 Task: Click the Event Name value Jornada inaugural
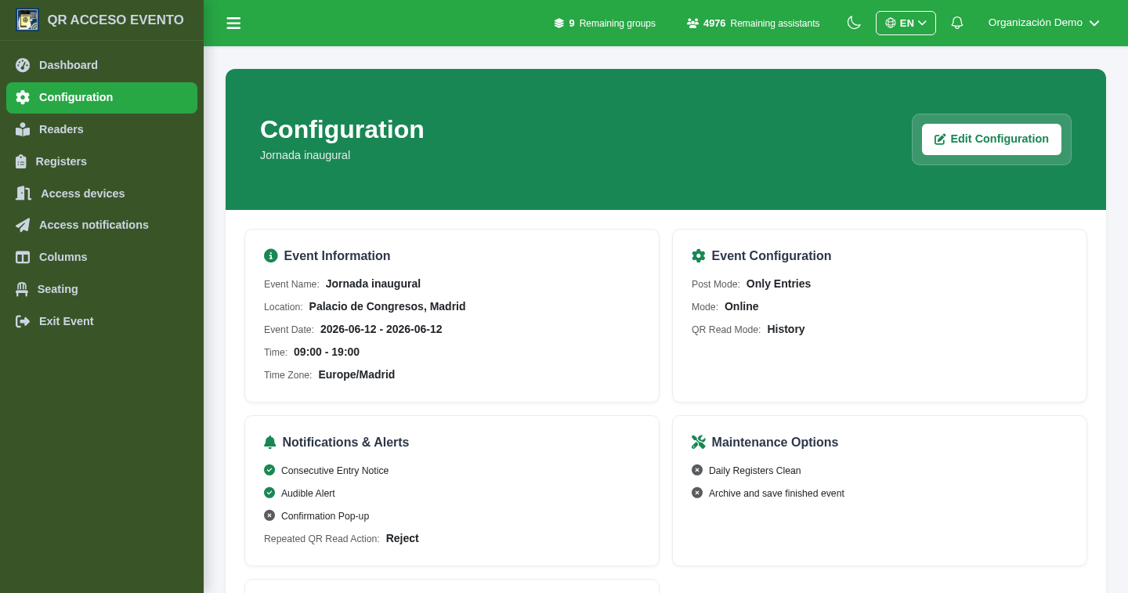click(373, 284)
